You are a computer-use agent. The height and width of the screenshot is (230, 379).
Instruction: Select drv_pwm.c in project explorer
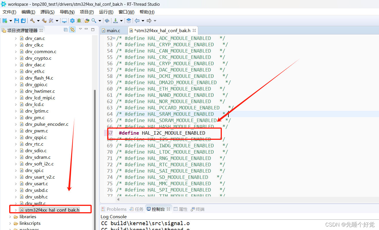pyautogui.click(x=36, y=131)
